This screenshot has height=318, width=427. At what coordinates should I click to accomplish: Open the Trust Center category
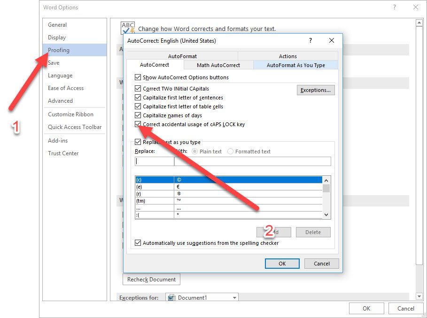click(x=75, y=153)
